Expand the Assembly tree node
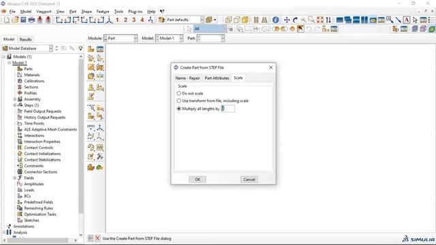Screen dimensions: 436x245 coord(15,99)
